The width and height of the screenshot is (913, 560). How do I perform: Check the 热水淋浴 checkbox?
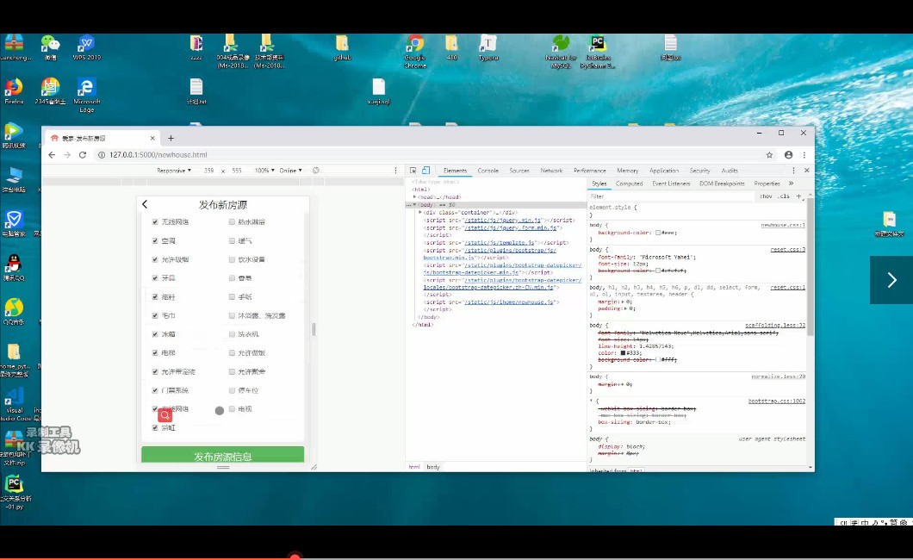click(232, 221)
